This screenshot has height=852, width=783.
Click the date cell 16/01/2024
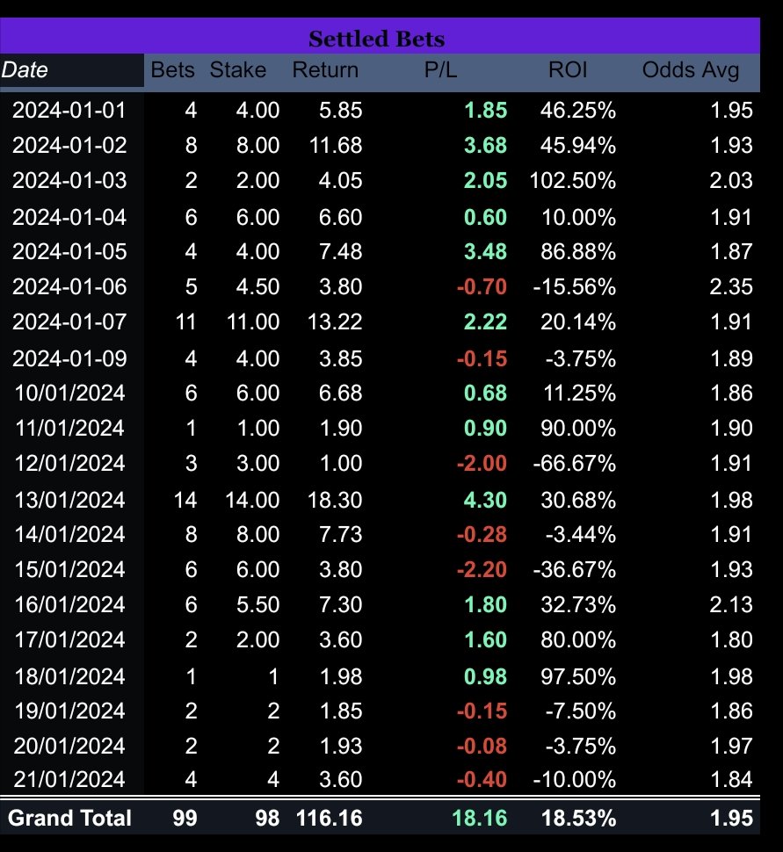coord(69,605)
